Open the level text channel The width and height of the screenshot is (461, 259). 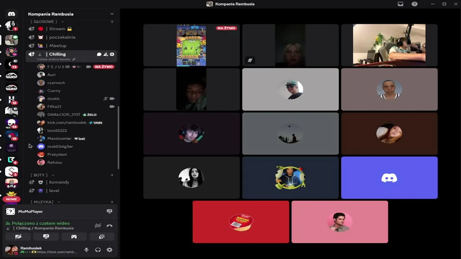click(71, 191)
